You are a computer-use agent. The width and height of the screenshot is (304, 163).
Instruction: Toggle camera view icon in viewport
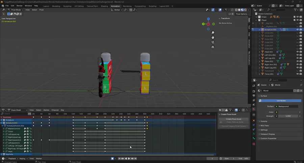click(213, 42)
